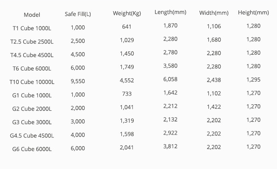Click the Width(mm) column header
Image resolution: width=277 pixels, height=169 pixels.
[x=214, y=13]
